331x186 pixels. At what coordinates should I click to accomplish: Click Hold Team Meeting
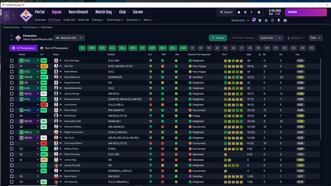pyautogui.click(x=243, y=38)
